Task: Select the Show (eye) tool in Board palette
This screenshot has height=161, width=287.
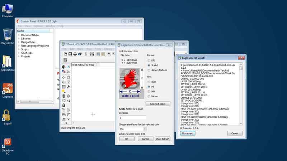Action: pos(69,67)
